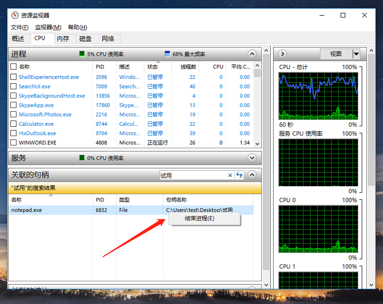Viewport: 383px width, 304px height.
Task: Toggle the select-all 名称 header checkbox
Action: coord(14,67)
